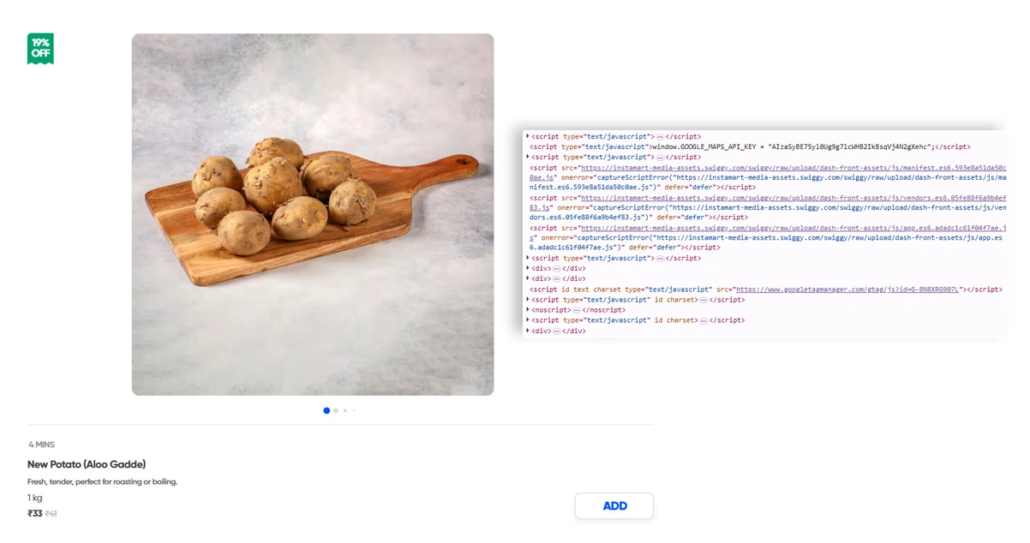Click the potato product image
1030x543 pixels.
313,214
